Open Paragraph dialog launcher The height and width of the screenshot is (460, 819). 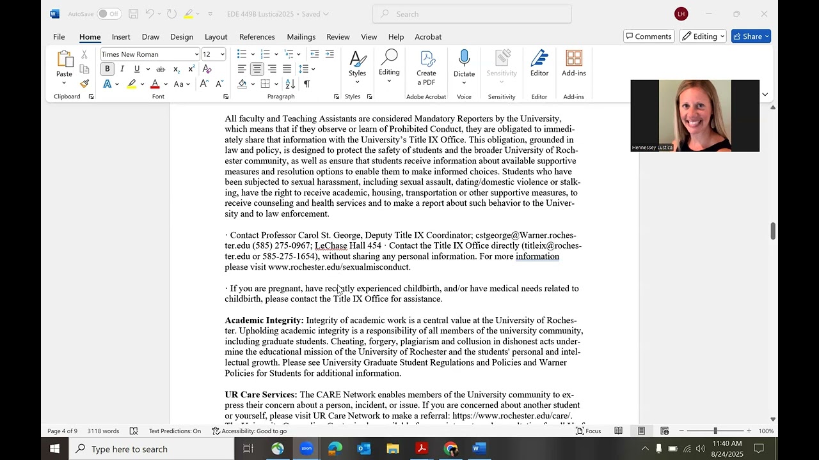[x=337, y=96]
